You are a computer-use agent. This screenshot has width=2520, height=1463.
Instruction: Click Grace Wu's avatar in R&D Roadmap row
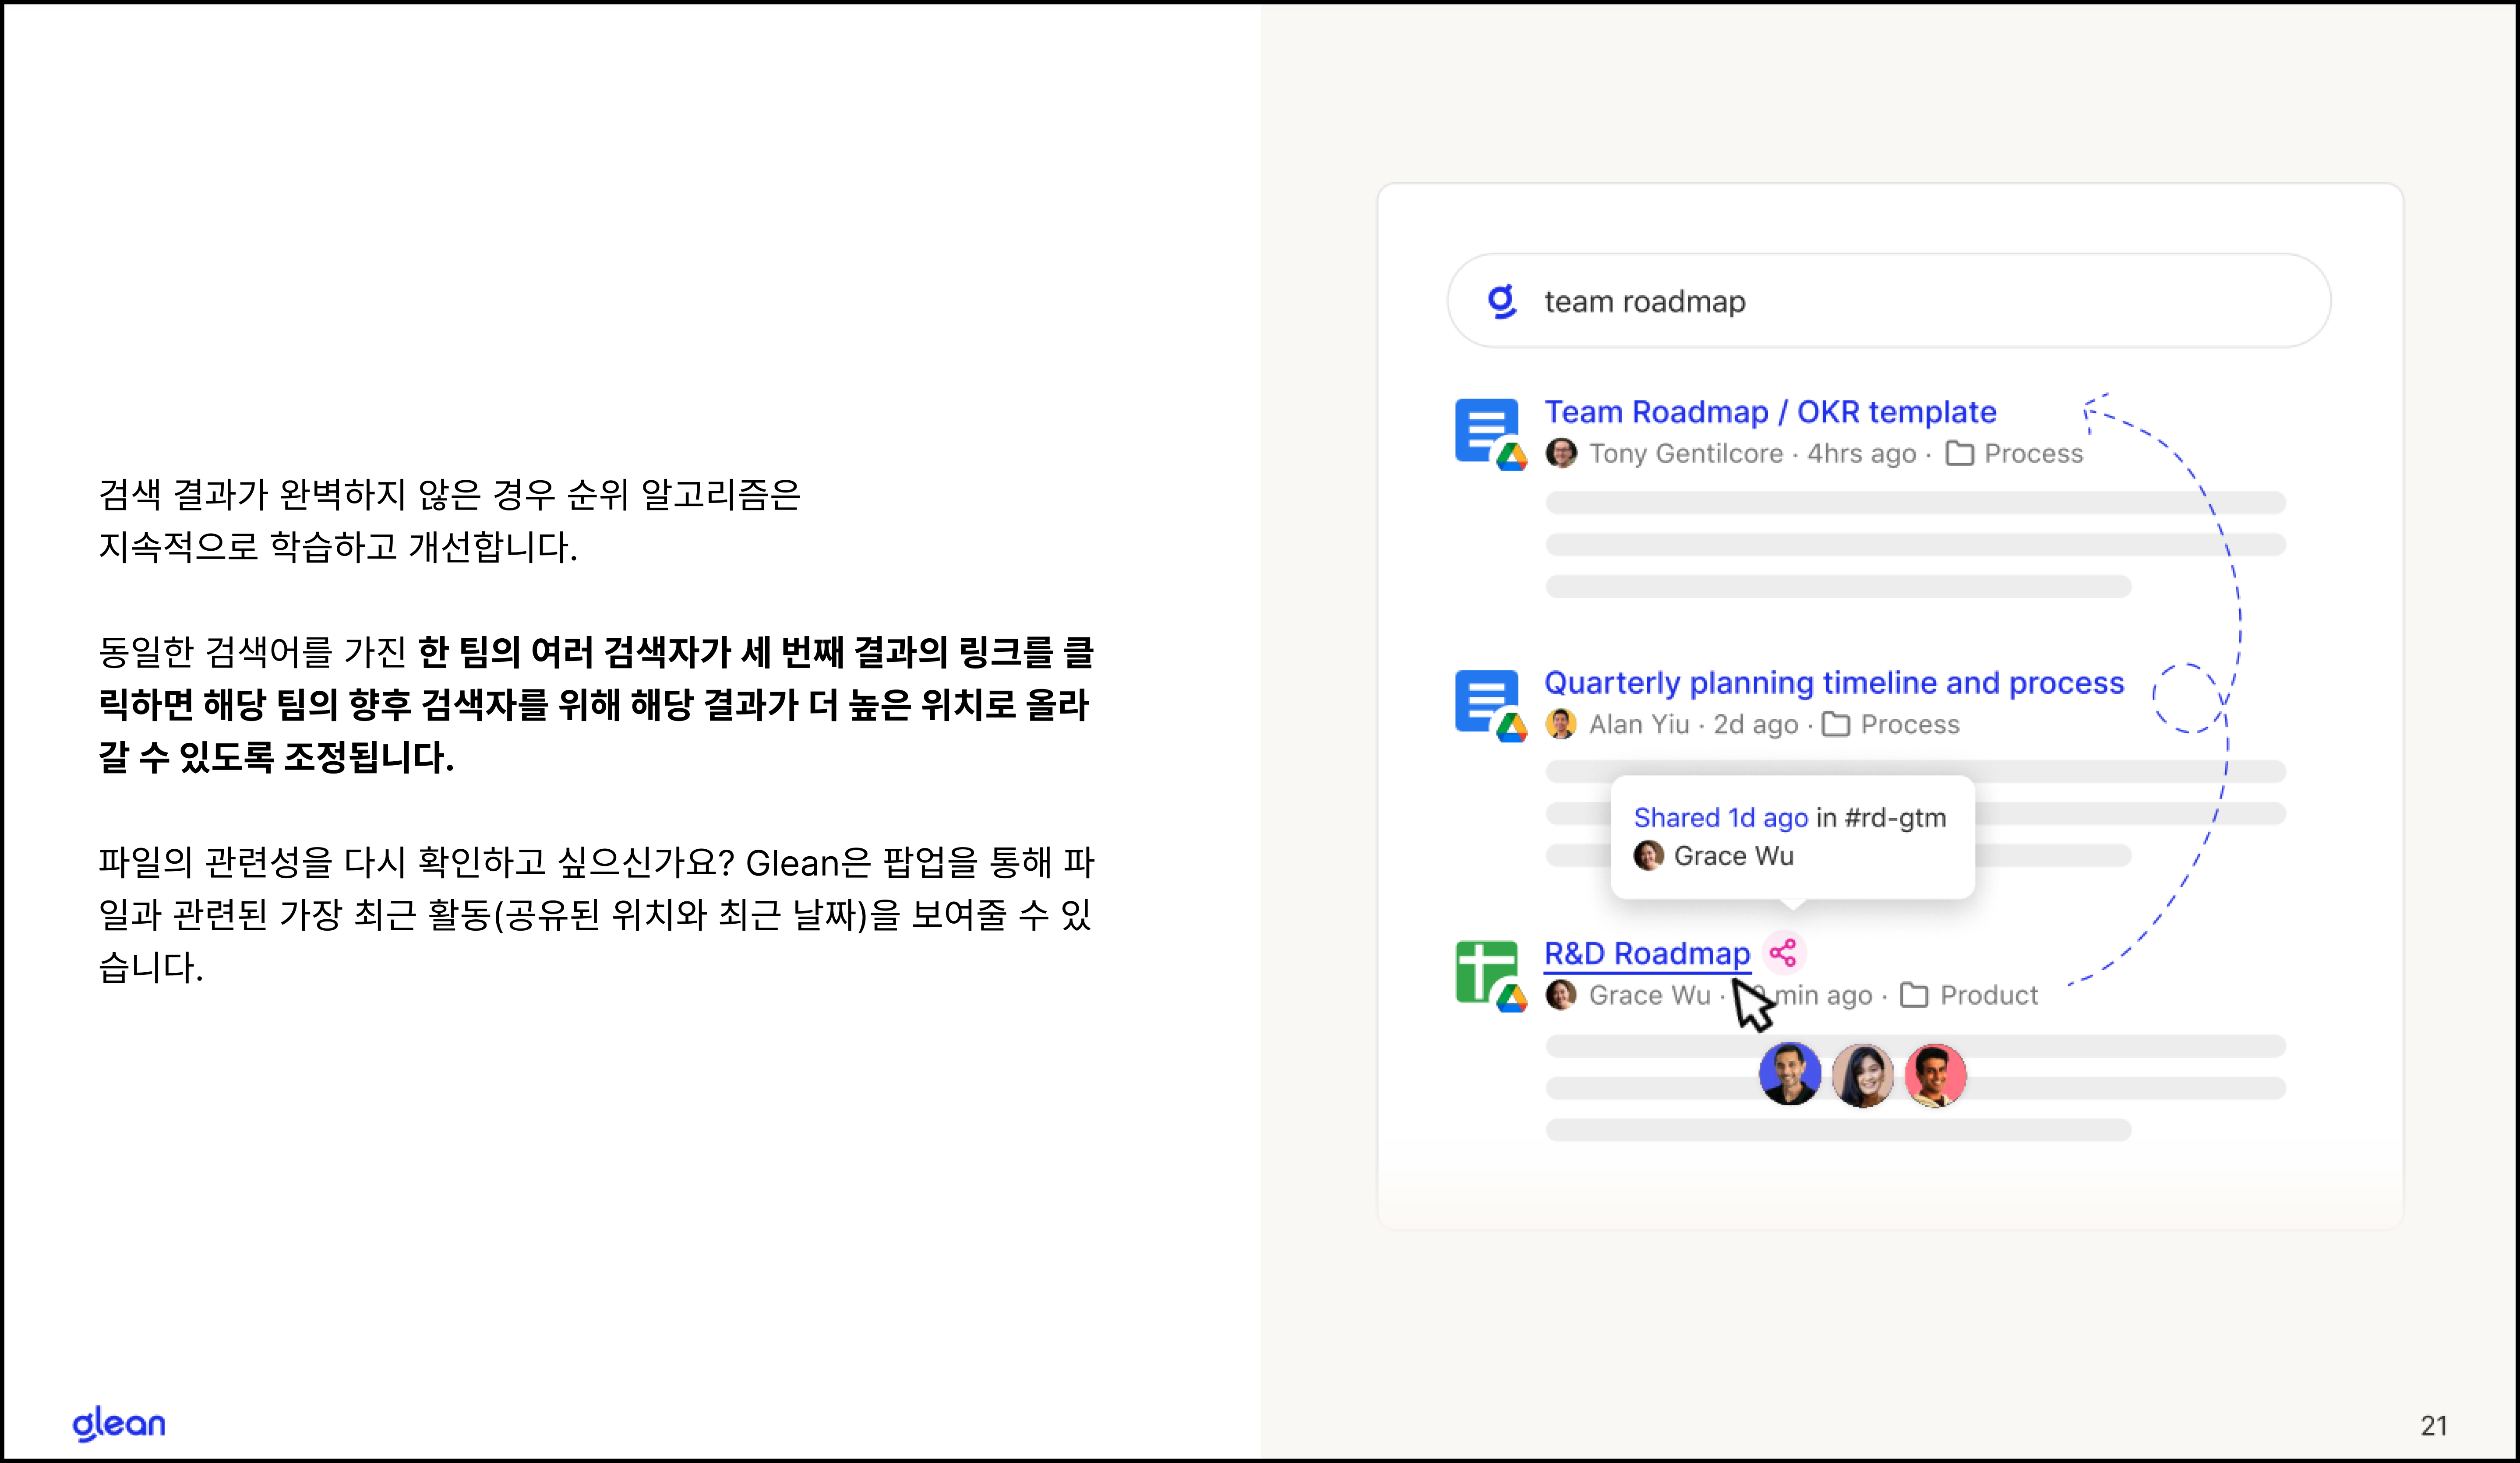click(1561, 995)
